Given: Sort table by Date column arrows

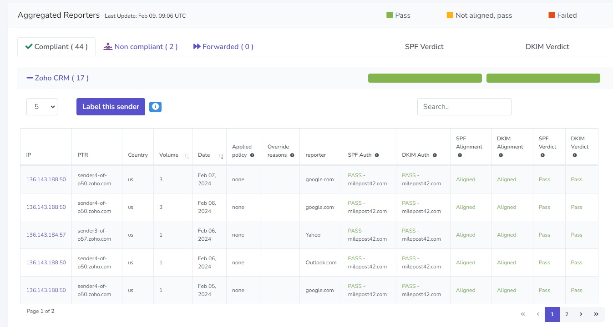Looking at the screenshot, I should pyautogui.click(x=221, y=156).
